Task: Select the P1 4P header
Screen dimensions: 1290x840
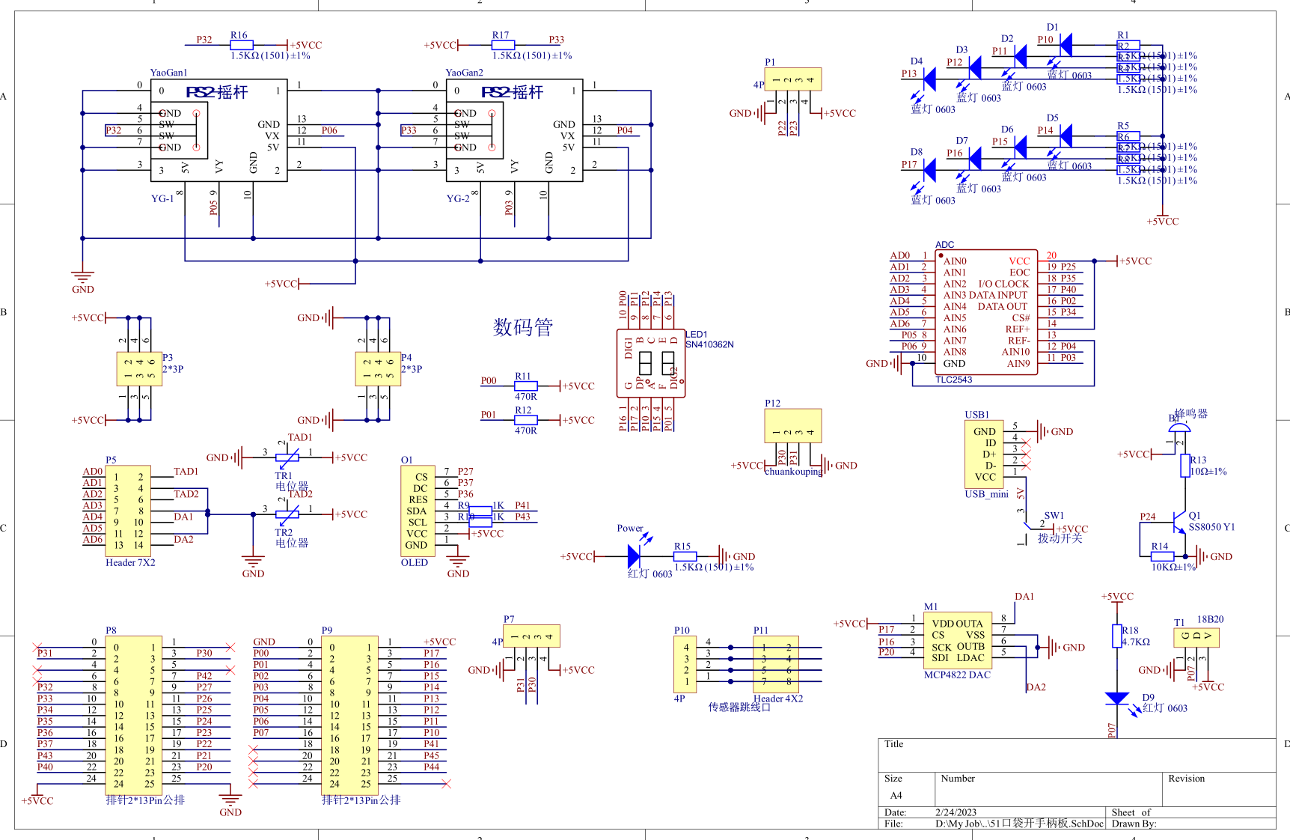Action: pos(792,79)
